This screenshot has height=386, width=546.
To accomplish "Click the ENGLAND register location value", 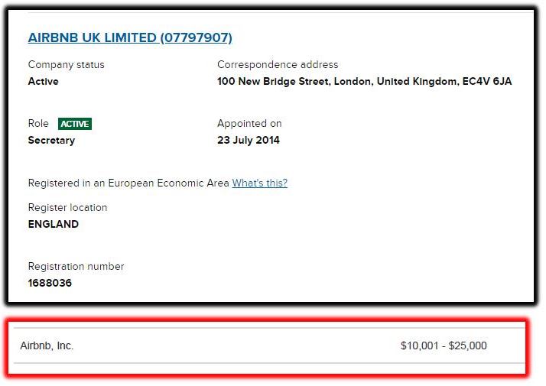I will (x=54, y=224).
